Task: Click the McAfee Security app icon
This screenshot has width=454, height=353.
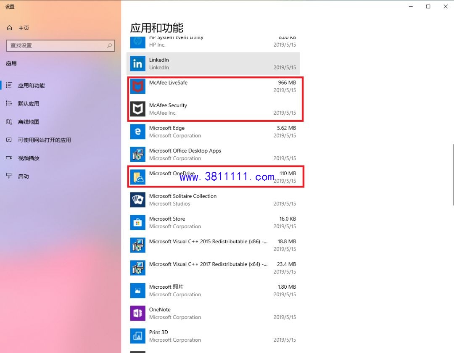Action: [137, 109]
